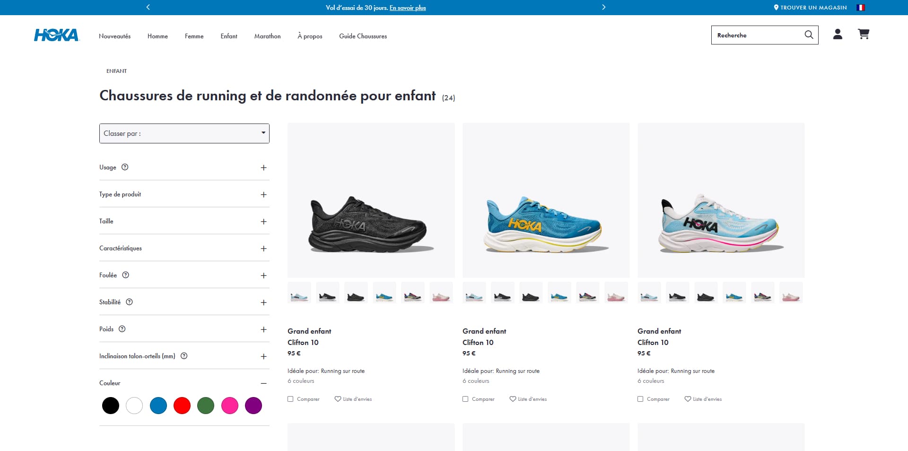
Task: Select black-white thumbnail of third product
Action: [x=678, y=292]
